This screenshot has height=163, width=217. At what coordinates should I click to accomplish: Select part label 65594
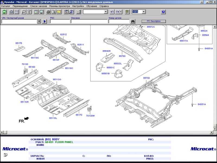click(205, 35)
